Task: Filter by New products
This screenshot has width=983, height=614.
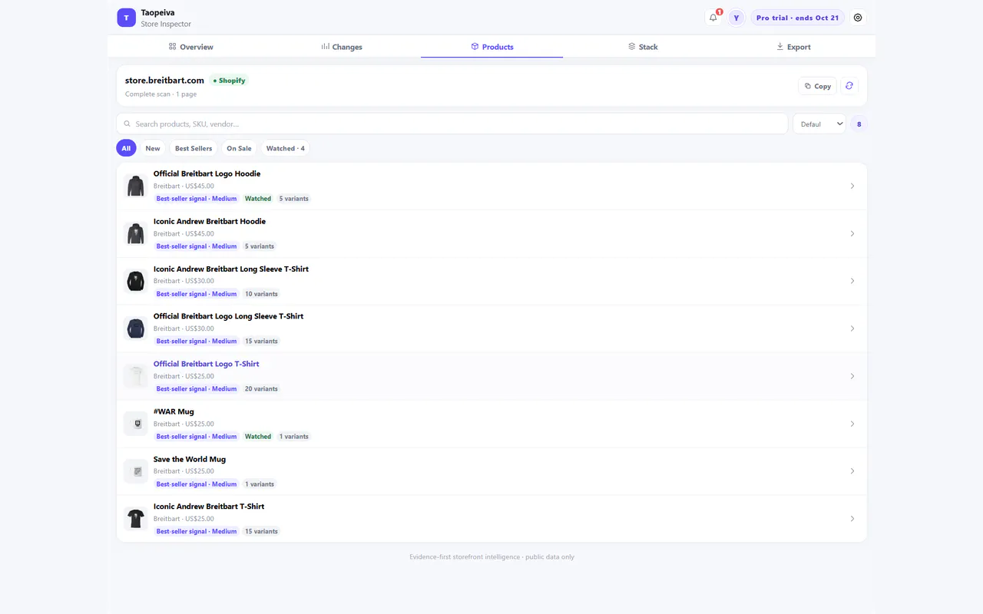Action: 153,148
